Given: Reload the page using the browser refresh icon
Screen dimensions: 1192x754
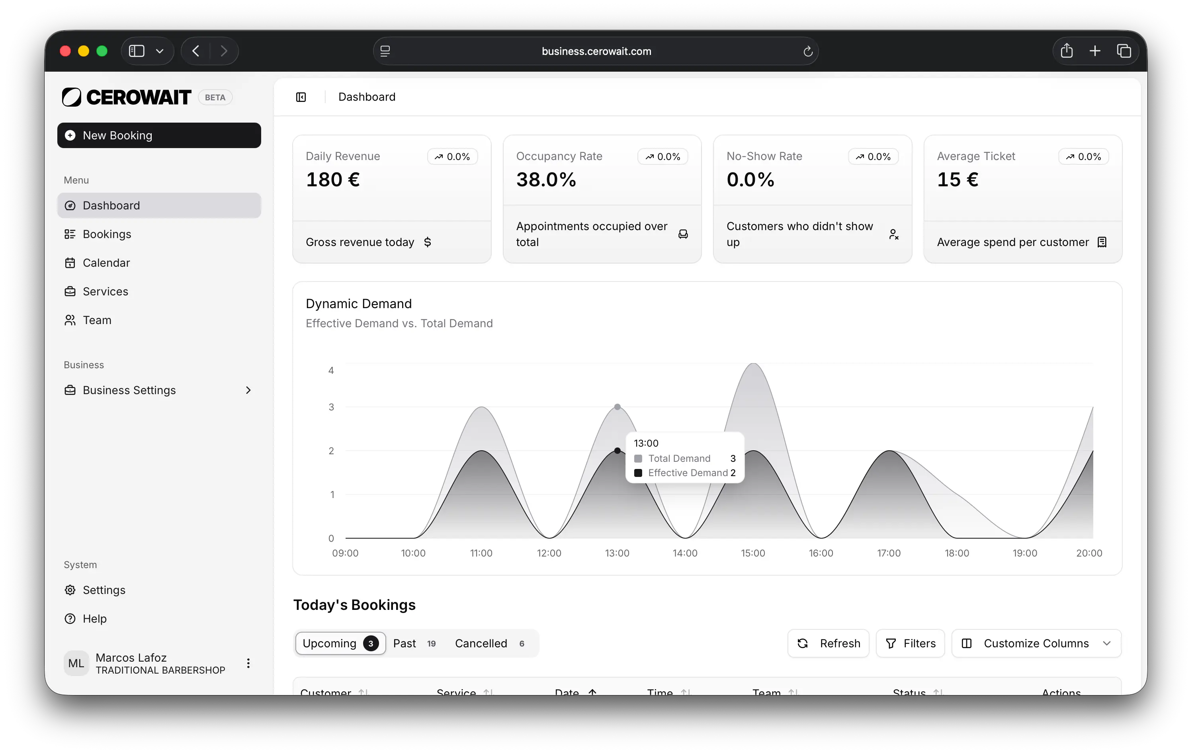Looking at the screenshot, I should pos(808,51).
